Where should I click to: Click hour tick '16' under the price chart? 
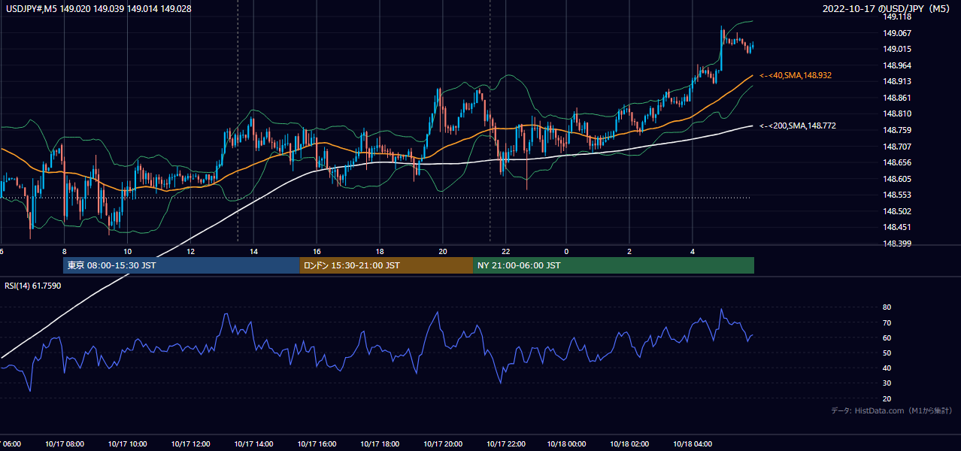tap(317, 251)
